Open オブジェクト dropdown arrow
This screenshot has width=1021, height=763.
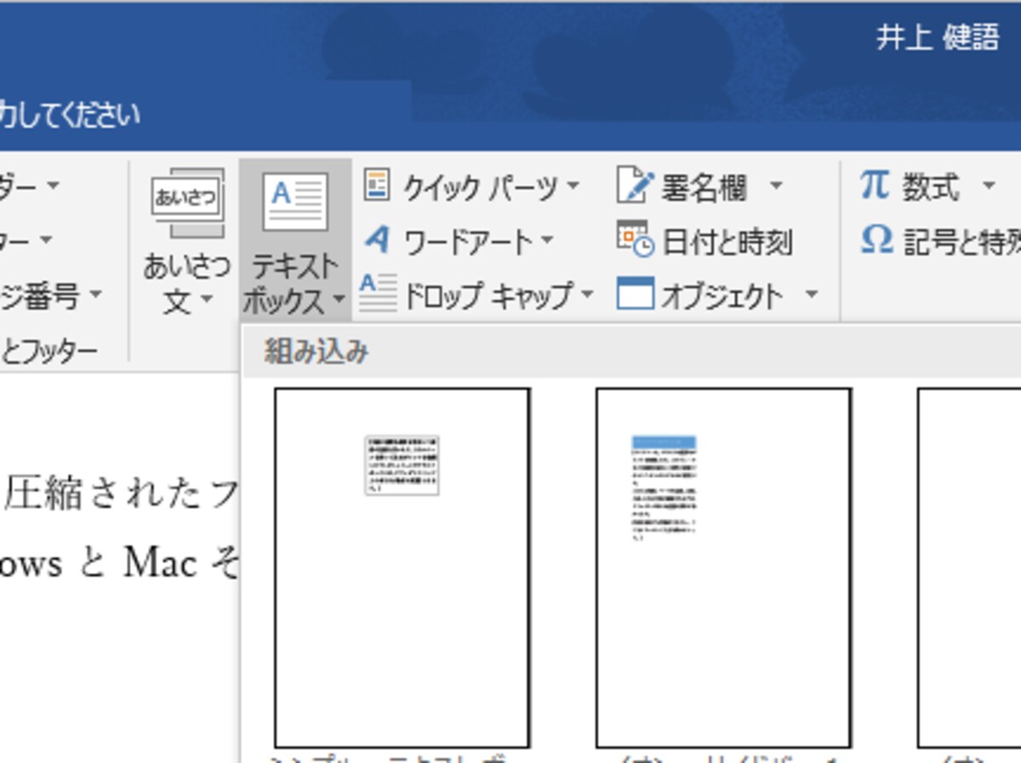[x=810, y=294]
